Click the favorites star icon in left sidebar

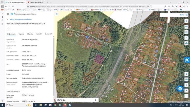3,24
